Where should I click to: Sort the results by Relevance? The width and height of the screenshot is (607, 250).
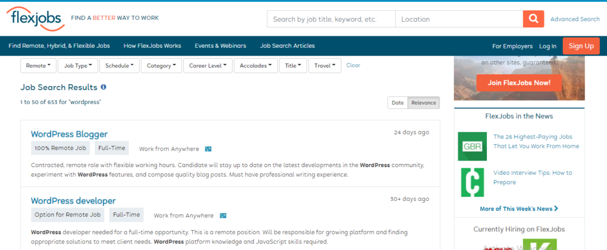[424, 103]
